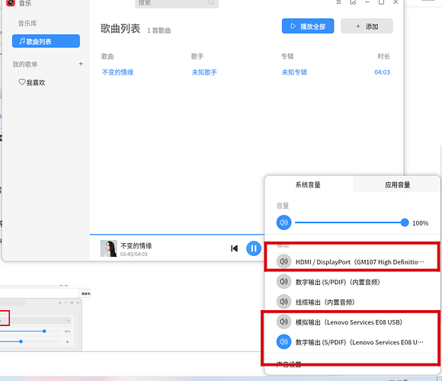Select HDMI / DisplayPort output device
This screenshot has width=442, height=381.
pyautogui.click(x=351, y=261)
